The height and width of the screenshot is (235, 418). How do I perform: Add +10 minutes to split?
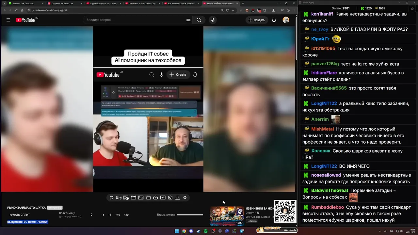[x=118, y=215]
